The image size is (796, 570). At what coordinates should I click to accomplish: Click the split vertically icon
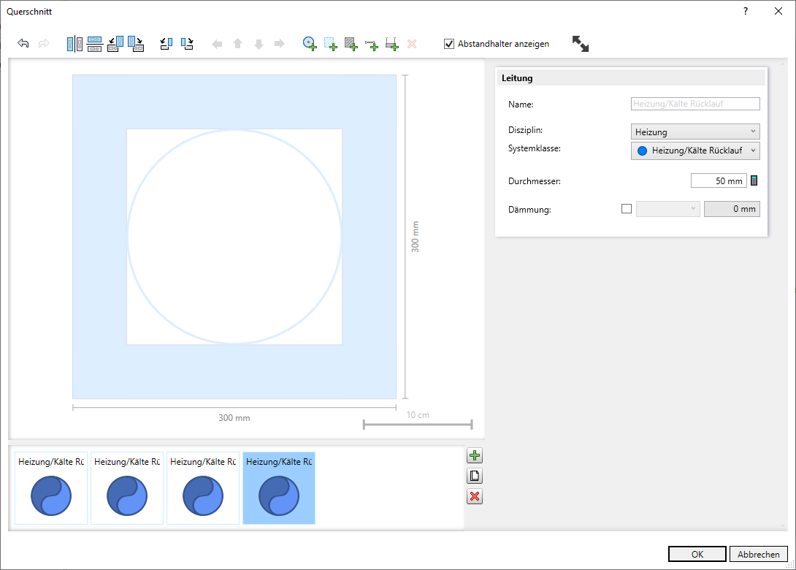click(x=74, y=44)
